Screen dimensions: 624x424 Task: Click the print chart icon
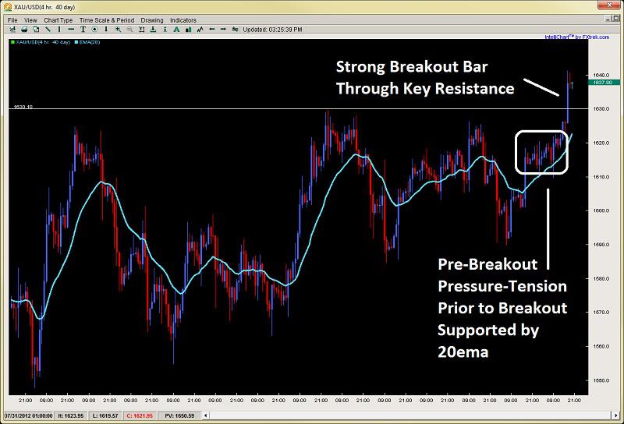pos(24,30)
